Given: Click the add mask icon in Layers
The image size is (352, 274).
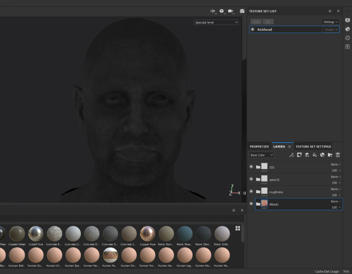Looking at the screenshot, I should click(299, 155).
